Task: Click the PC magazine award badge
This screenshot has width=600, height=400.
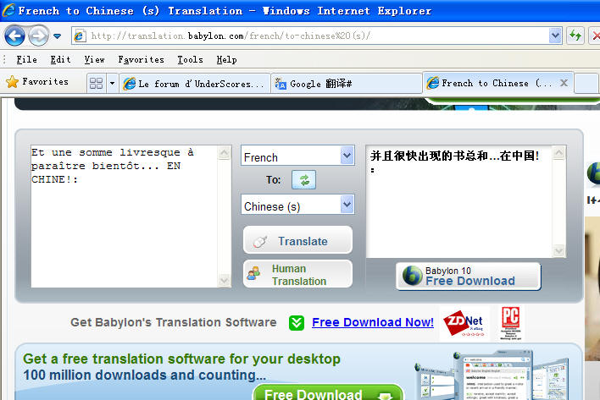Action: pos(511,324)
